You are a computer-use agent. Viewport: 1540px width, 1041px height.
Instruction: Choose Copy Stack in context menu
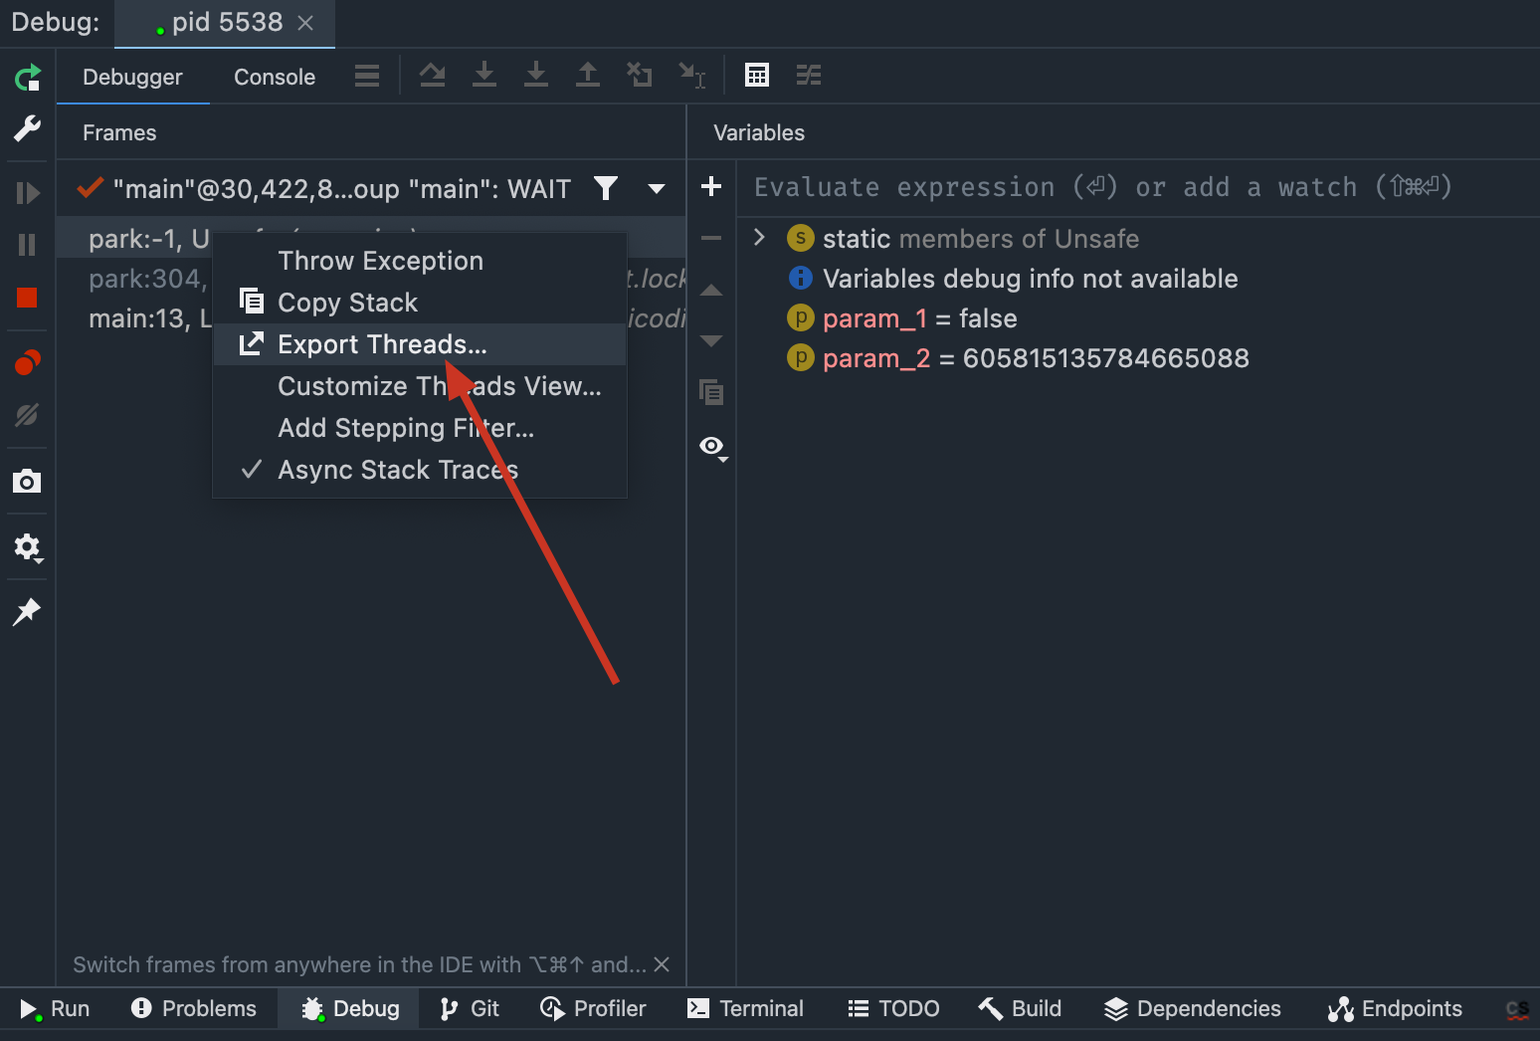tap(347, 303)
